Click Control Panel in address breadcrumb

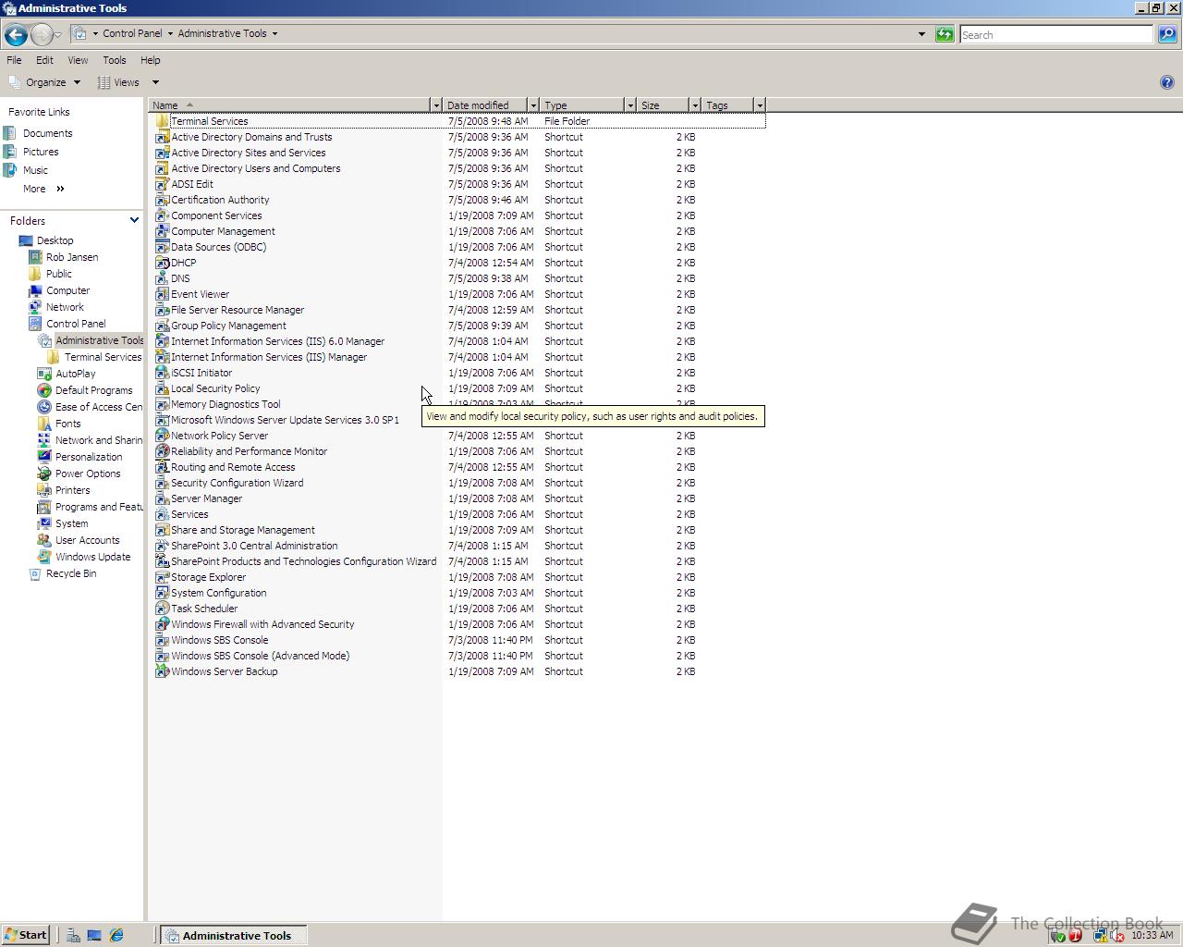[132, 33]
